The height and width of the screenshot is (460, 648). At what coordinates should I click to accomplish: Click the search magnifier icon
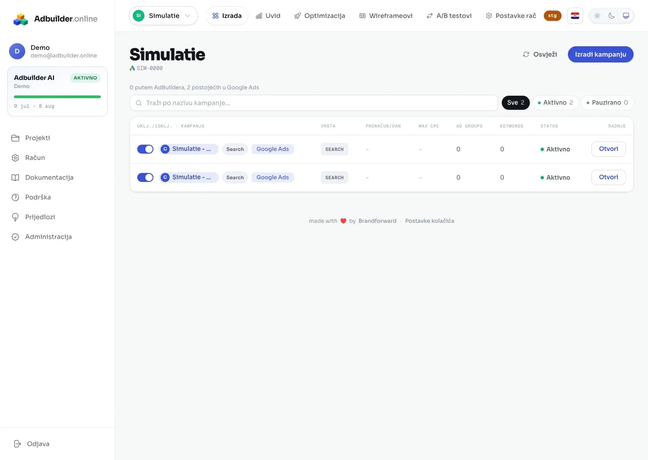point(139,103)
